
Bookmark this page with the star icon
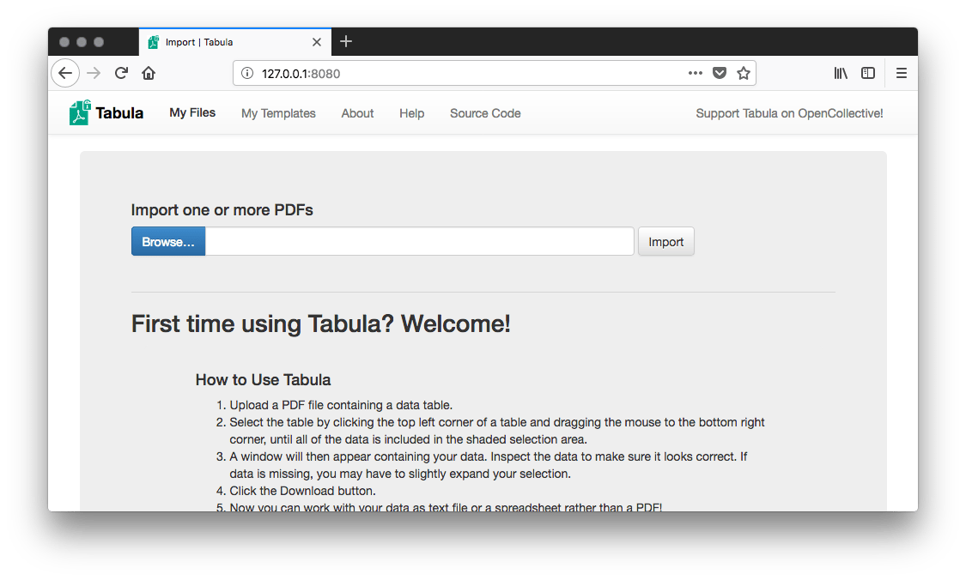tap(744, 73)
